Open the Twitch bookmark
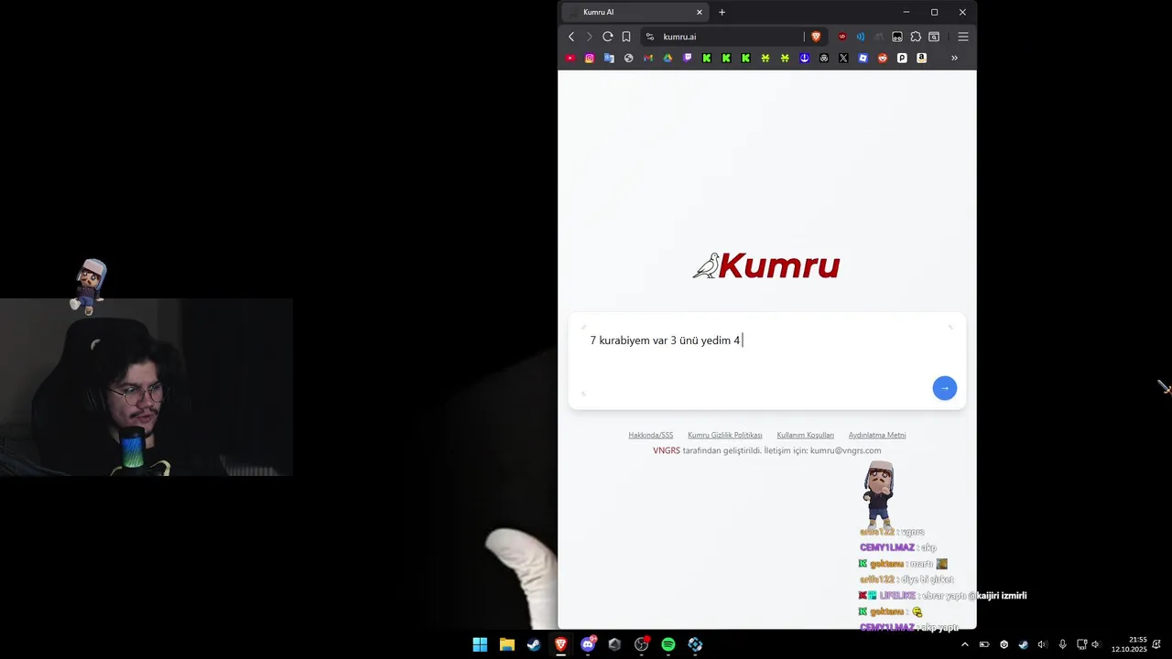 (688, 58)
